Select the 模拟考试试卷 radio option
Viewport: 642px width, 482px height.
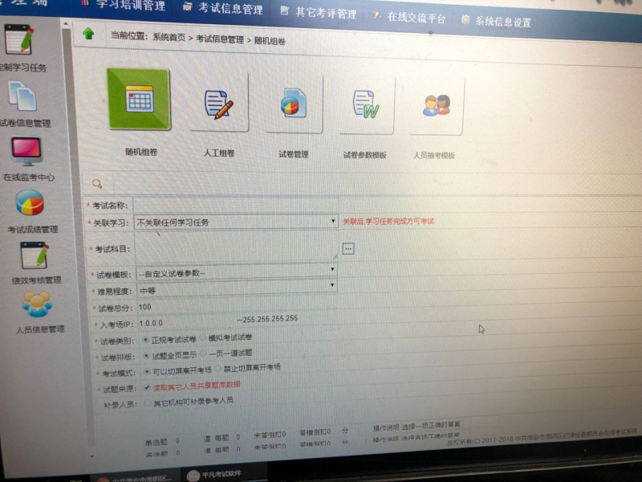point(202,338)
